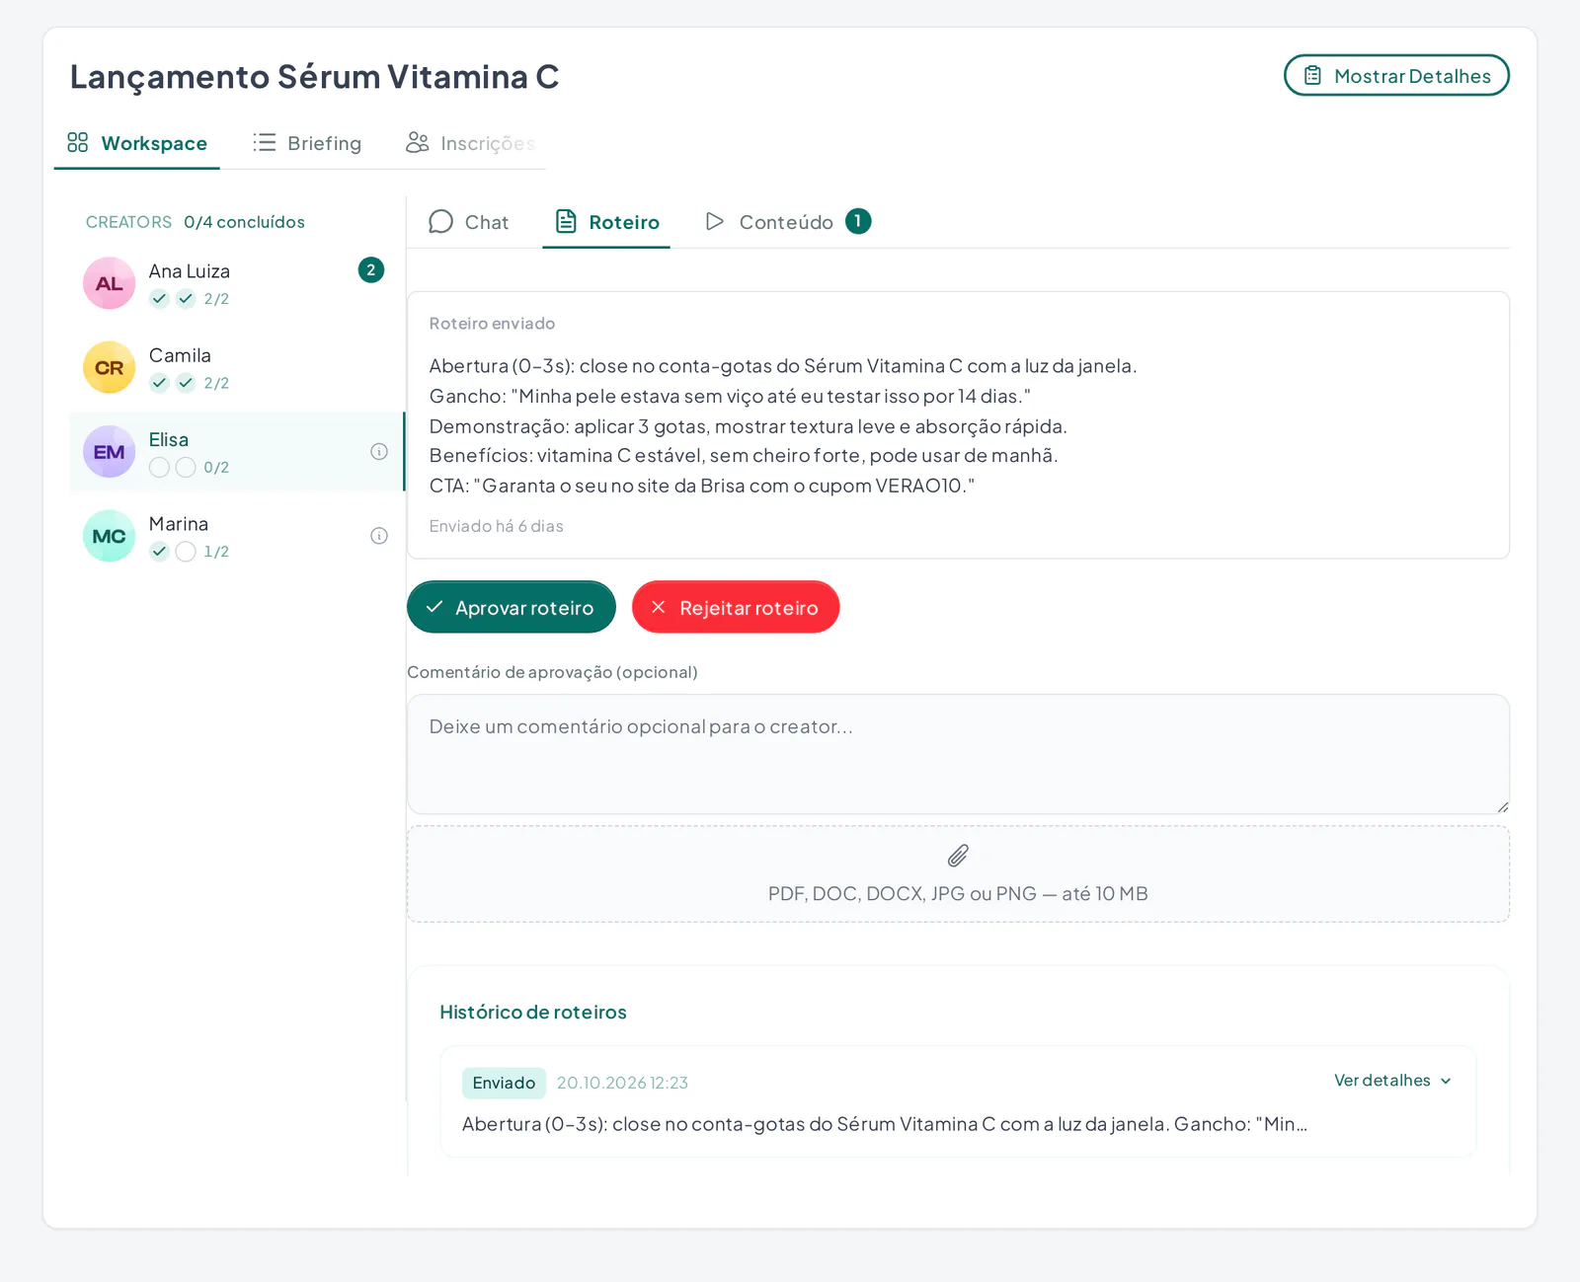Switch to the Inscrições tab
Screen dimensions: 1580x1282
471,143
